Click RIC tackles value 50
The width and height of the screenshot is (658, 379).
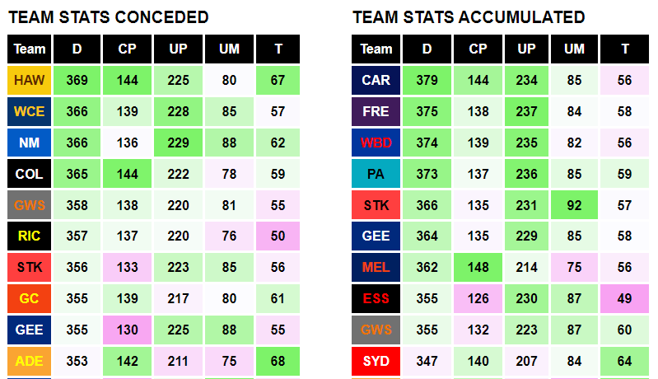[x=278, y=236]
